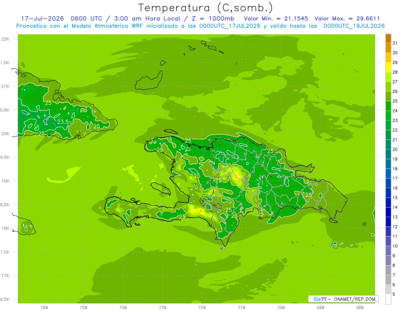The height and width of the screenshot is (312, 404).
Task: Click the legend value "5" on color scale
Action: pos(394,294)
